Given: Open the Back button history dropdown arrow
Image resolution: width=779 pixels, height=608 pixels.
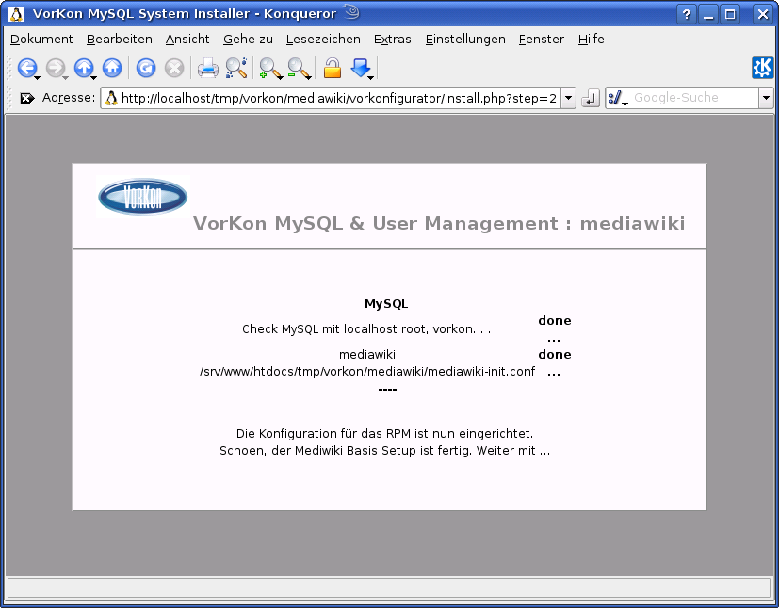Looking at the screenshot, I should (37, 78).
